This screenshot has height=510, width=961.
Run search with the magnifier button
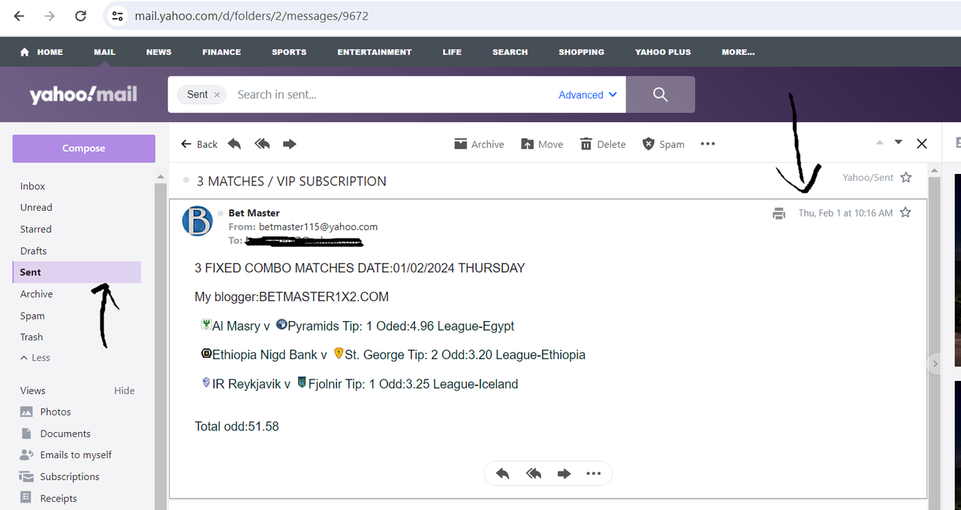[661, 94]
